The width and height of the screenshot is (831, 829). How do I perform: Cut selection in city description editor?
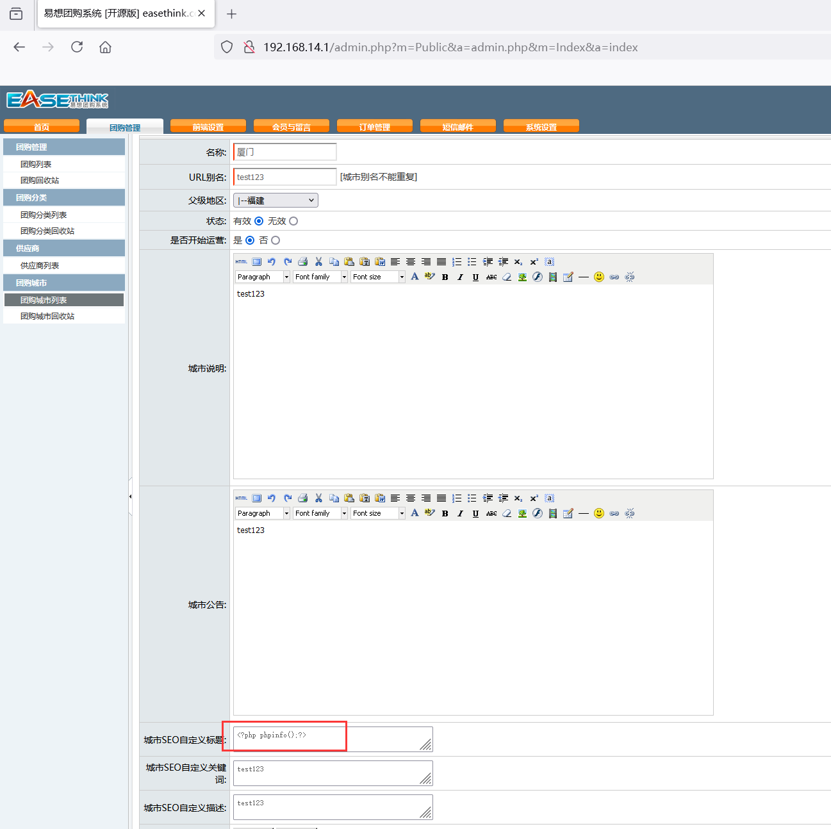click(x=318, y=262)
